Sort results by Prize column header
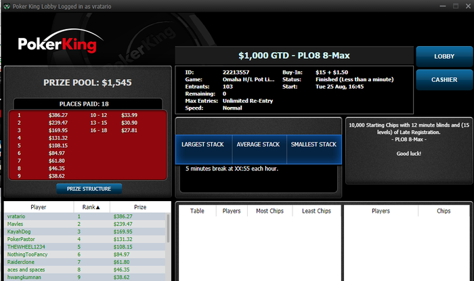Viewport: 474px width, 281px height. 140,207
